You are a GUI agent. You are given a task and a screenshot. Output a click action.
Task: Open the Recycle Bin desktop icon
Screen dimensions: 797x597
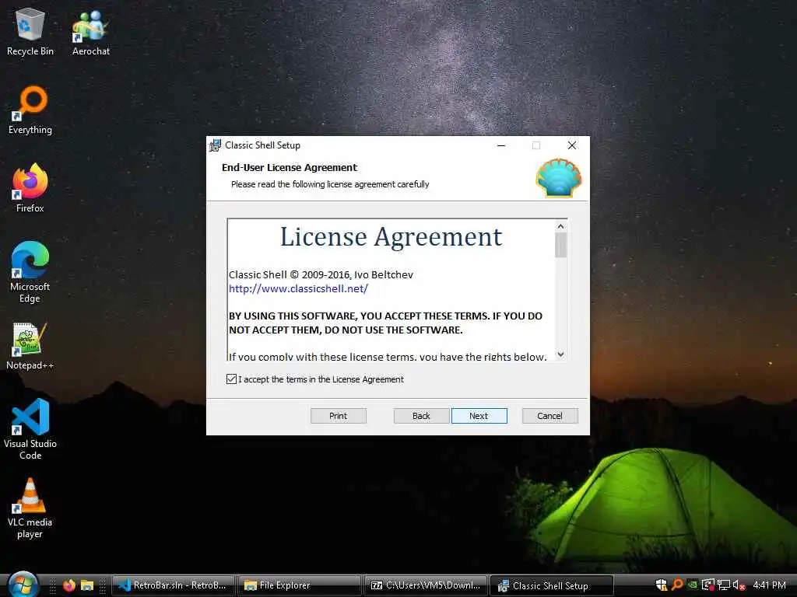coord(30,31)
